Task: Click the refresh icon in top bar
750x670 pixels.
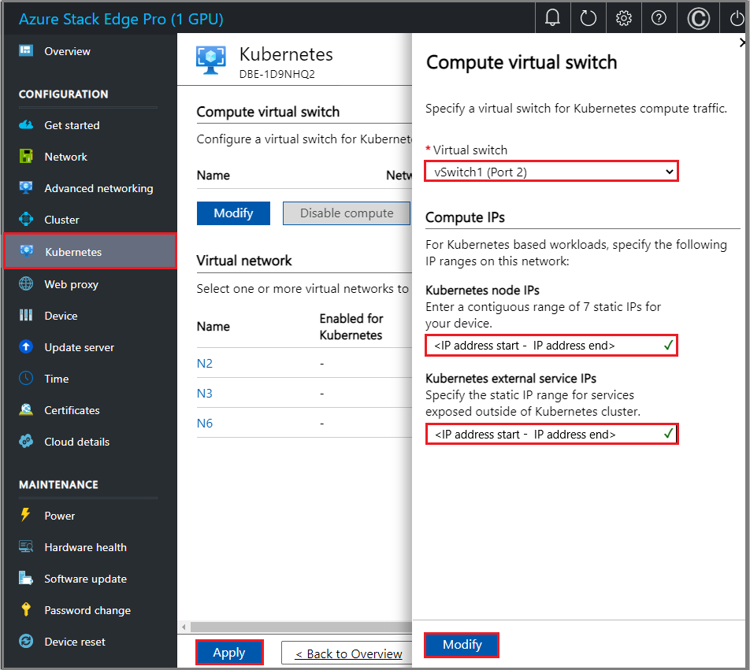Action: 588,19
